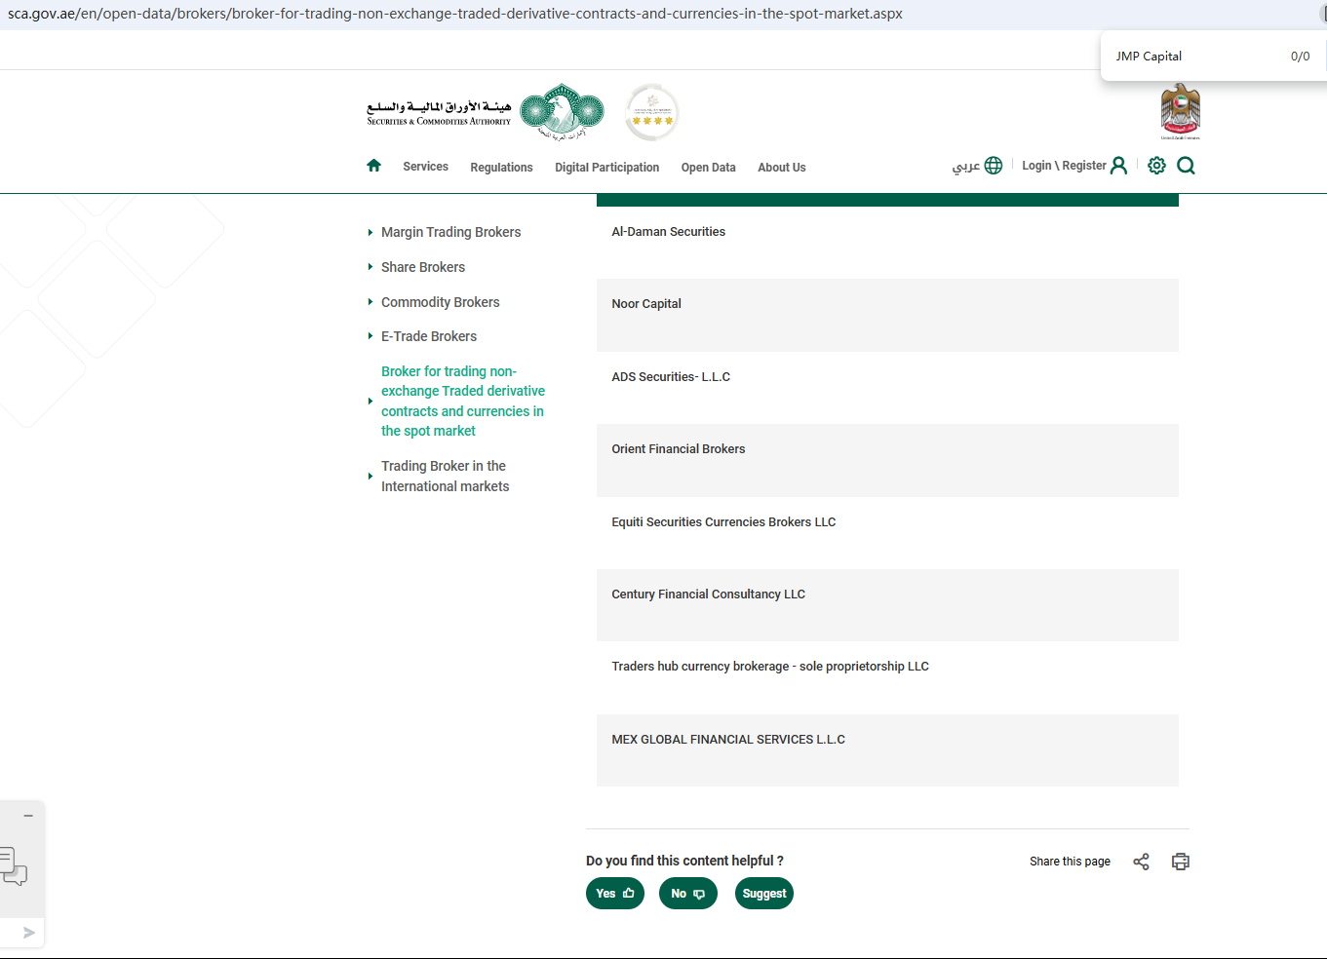This screenshot has height=959, width=1327.
Task: Open E-Trade Brokers list
Action: [x=429, y=336]
